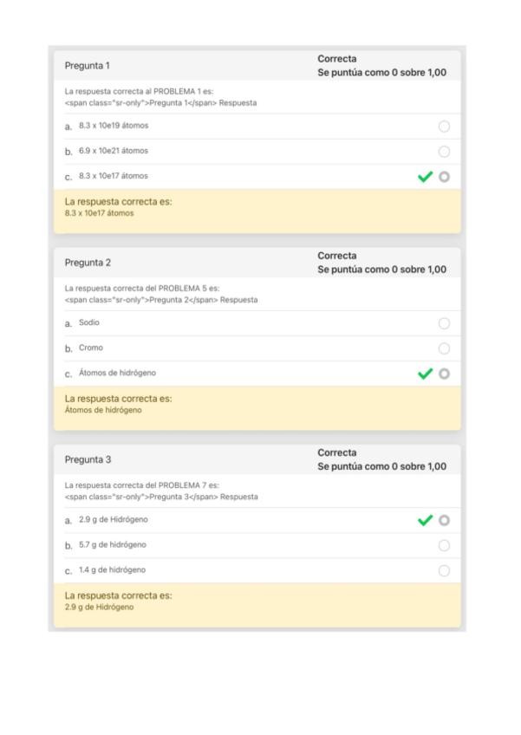Choose the 6.9 x 10e21 átomos radio option
This screenshot has height=735, width=521.
[445, 152]
